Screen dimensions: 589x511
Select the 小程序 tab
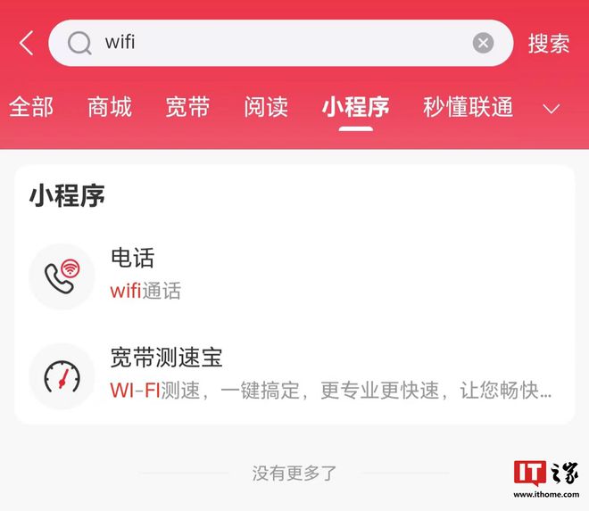point(355,107)
